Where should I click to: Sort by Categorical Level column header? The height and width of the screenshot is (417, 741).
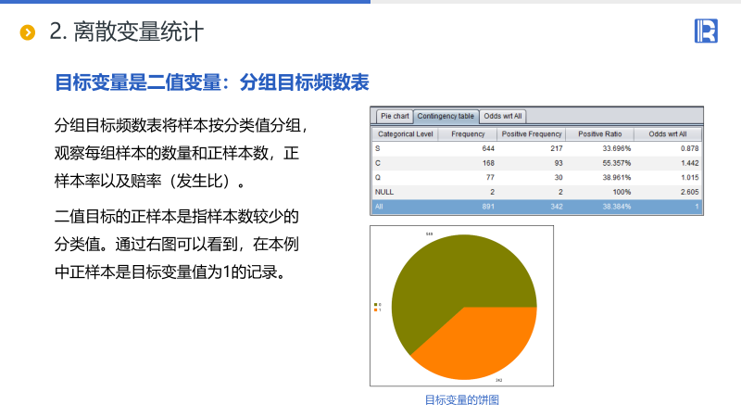click(406, 134)
